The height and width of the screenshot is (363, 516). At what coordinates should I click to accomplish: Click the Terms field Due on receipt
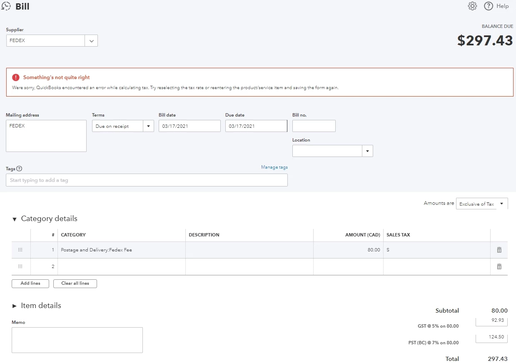(x=117, y=126)
